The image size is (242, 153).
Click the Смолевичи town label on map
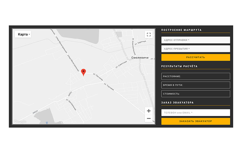pos(140,58)
